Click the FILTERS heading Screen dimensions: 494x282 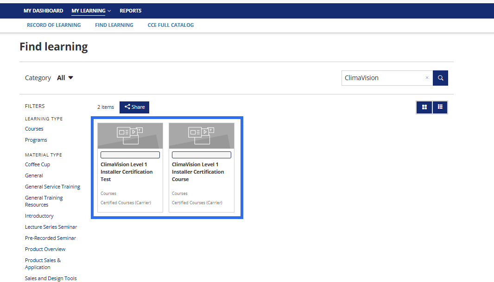[35, 106]
